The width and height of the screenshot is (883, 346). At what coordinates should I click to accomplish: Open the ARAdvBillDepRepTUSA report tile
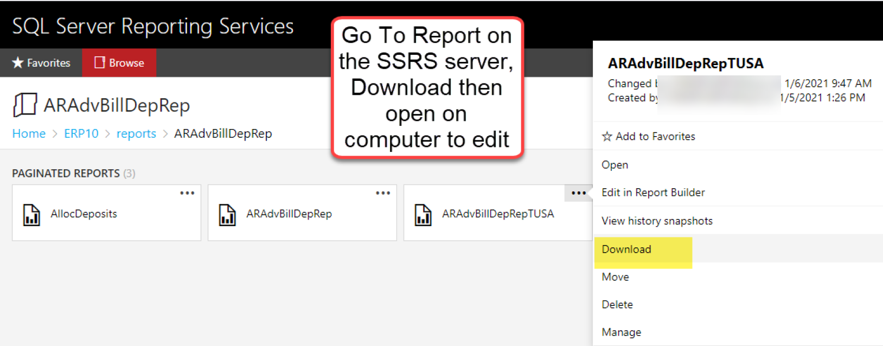point(498,213)
